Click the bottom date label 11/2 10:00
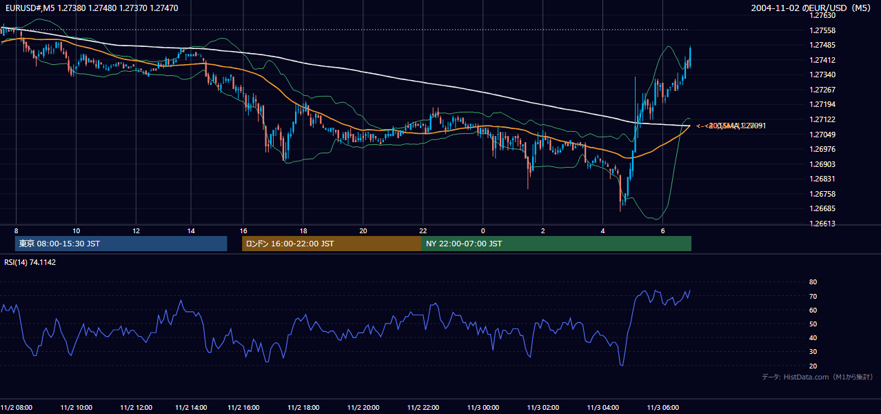Screen dimensions: 881x414 tap(77, 407)
